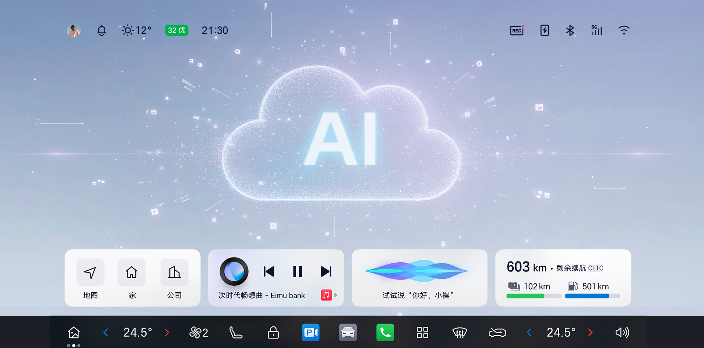Screen dimensions: 704x348
Task: Open the phone dialer app
Action: (385, 332)
